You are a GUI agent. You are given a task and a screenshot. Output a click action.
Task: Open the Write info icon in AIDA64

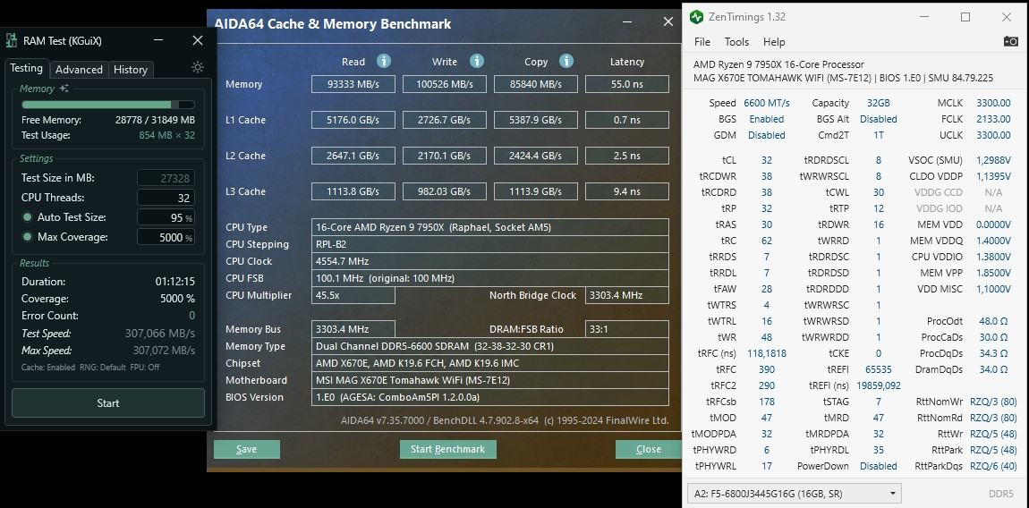[x=476, y=61]
